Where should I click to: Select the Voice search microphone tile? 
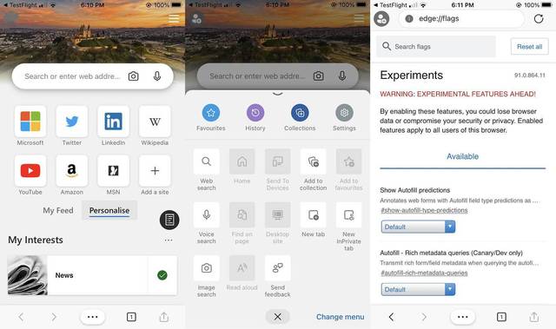click(207, 215)
